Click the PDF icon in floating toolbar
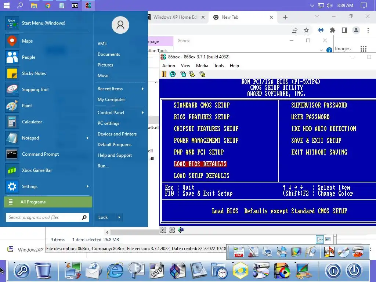This screenshot has width=376, height=282. (x=239, y=252)
